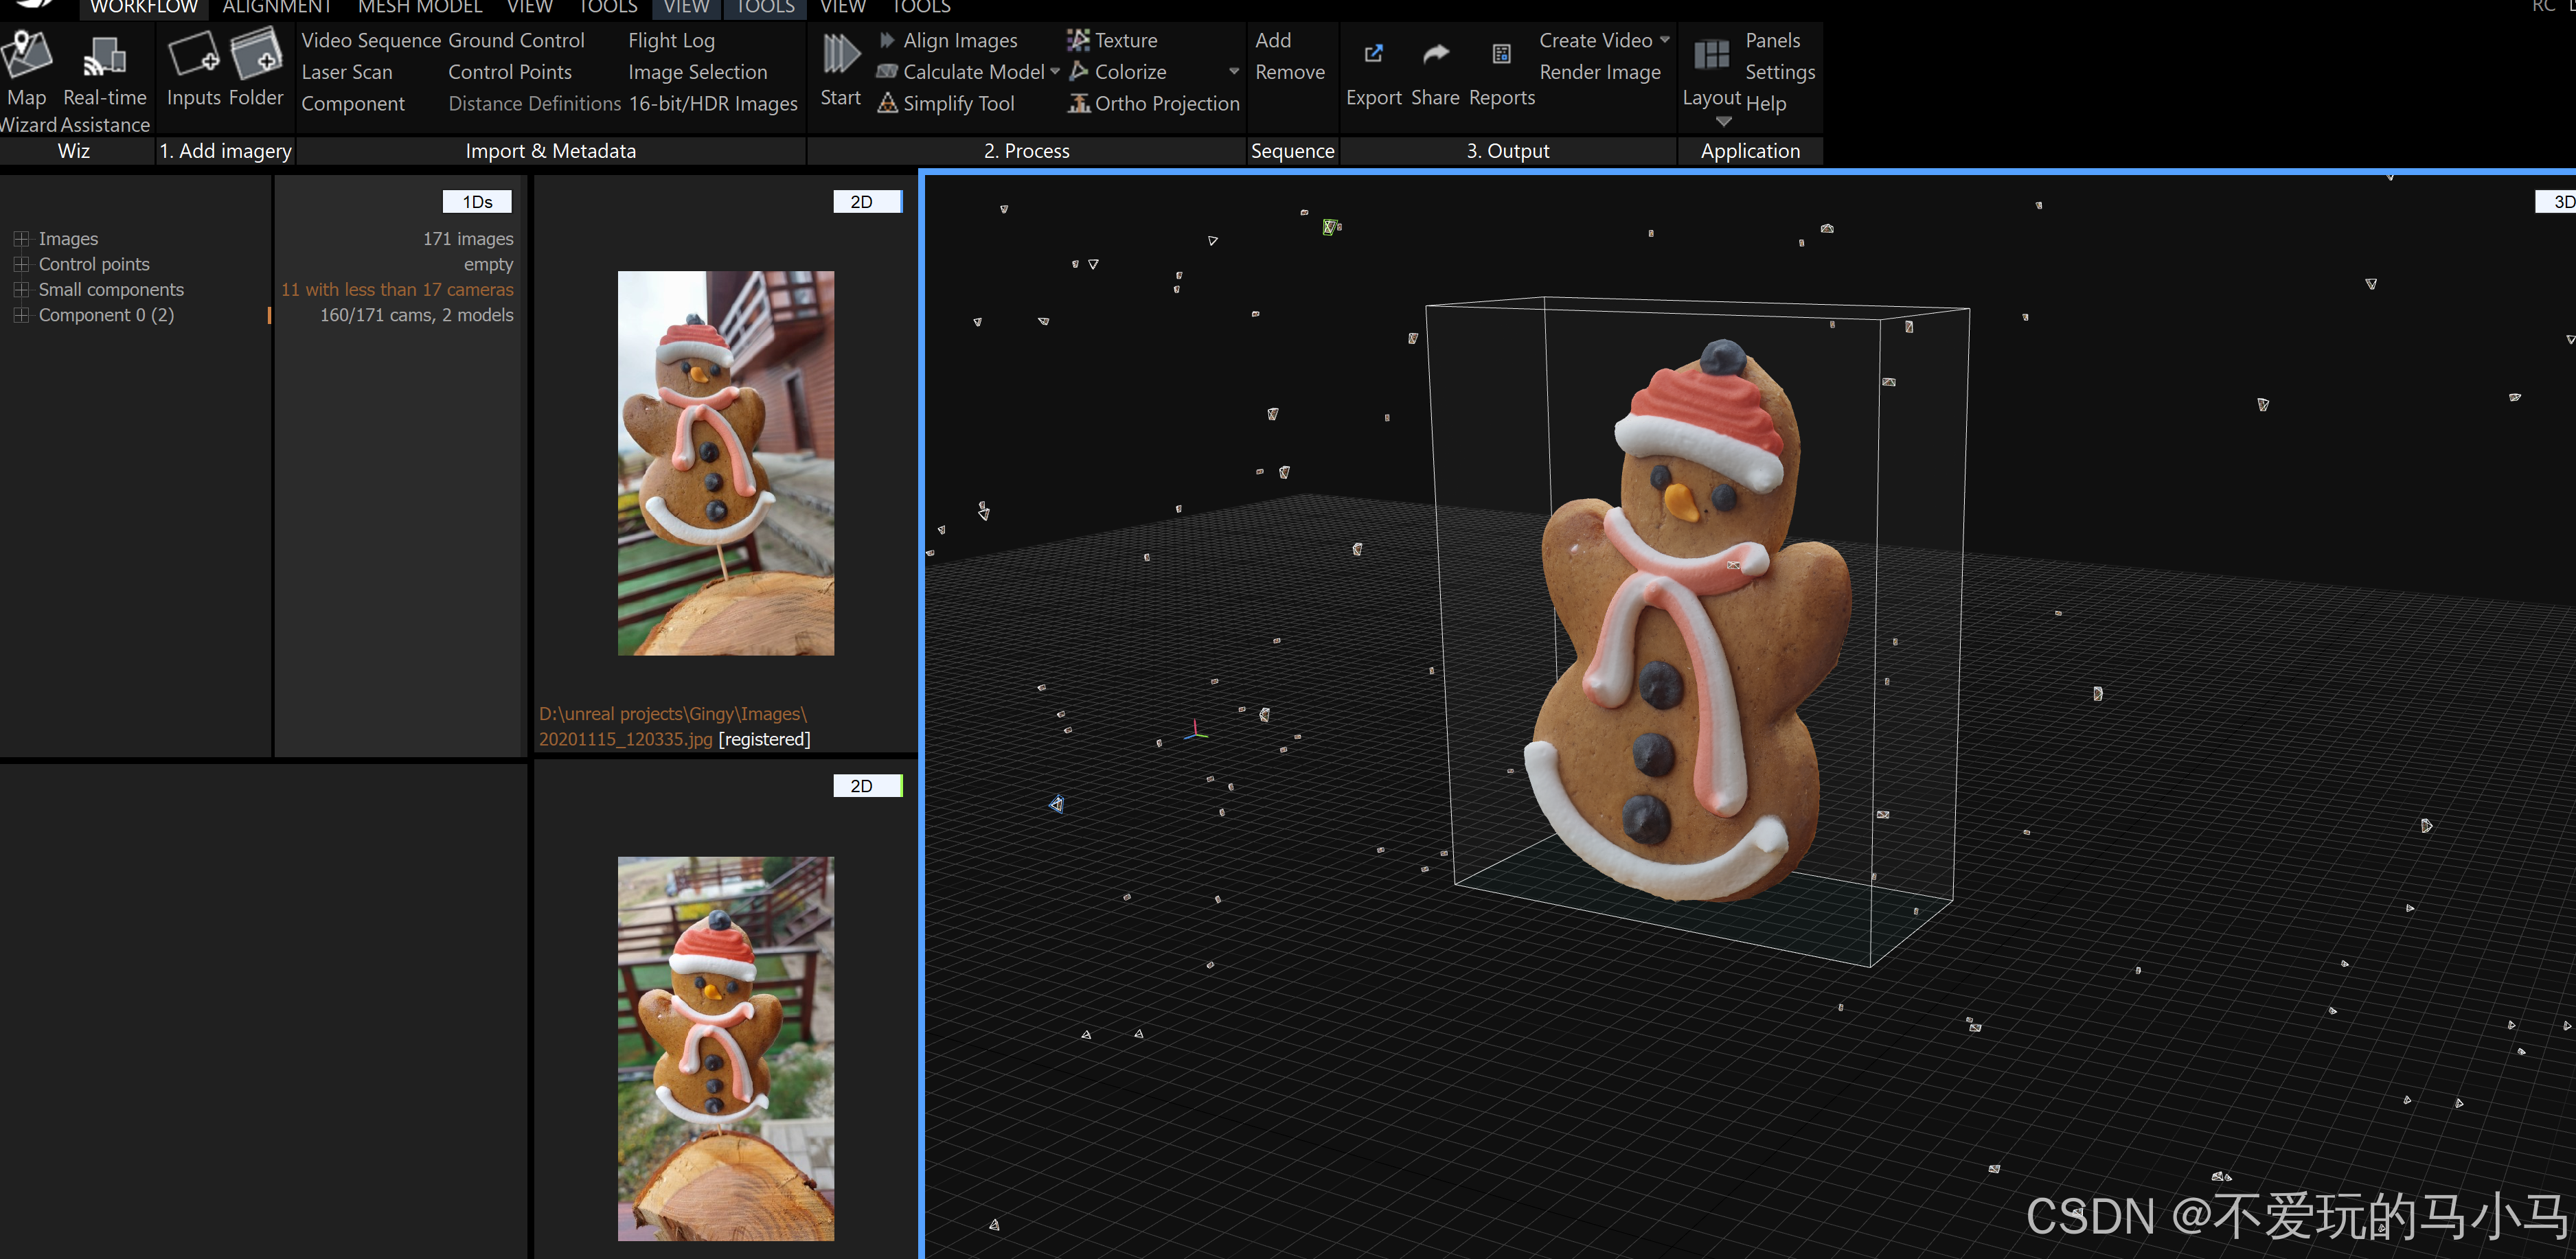Expand the Images tree node
Viewport: 2576px width, 1259px height.
21,239
